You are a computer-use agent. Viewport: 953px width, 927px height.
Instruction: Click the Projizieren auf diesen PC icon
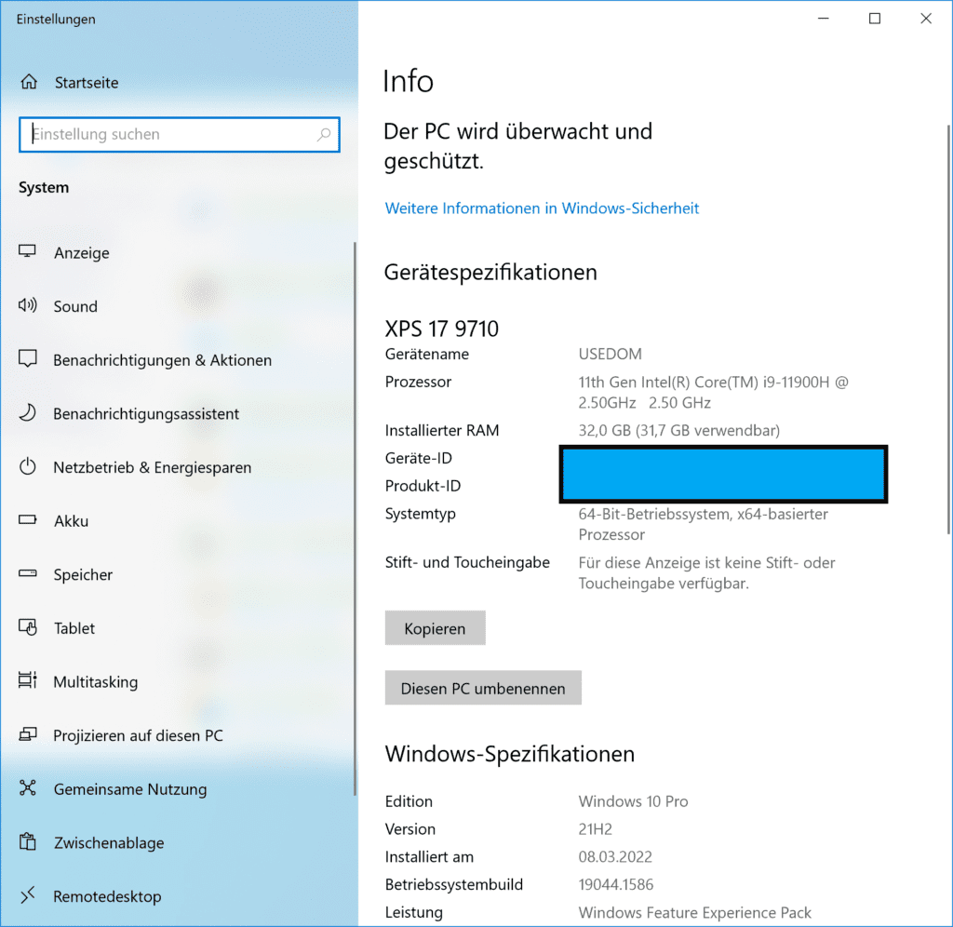coord(27,734)
